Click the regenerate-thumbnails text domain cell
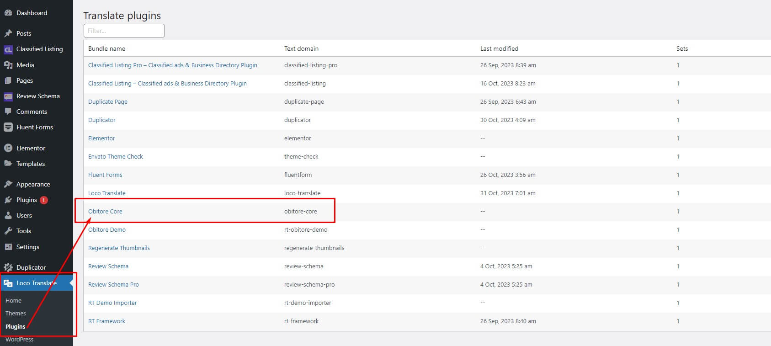The height and width of the screenshot is (346, 771). 314,248
